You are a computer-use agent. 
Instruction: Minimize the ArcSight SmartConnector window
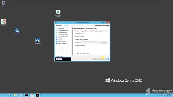(102, 22)
